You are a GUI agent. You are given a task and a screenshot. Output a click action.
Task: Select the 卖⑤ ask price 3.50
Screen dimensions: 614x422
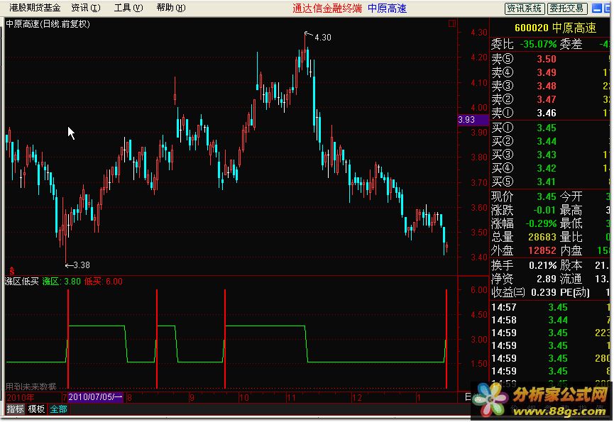(547, 59)
